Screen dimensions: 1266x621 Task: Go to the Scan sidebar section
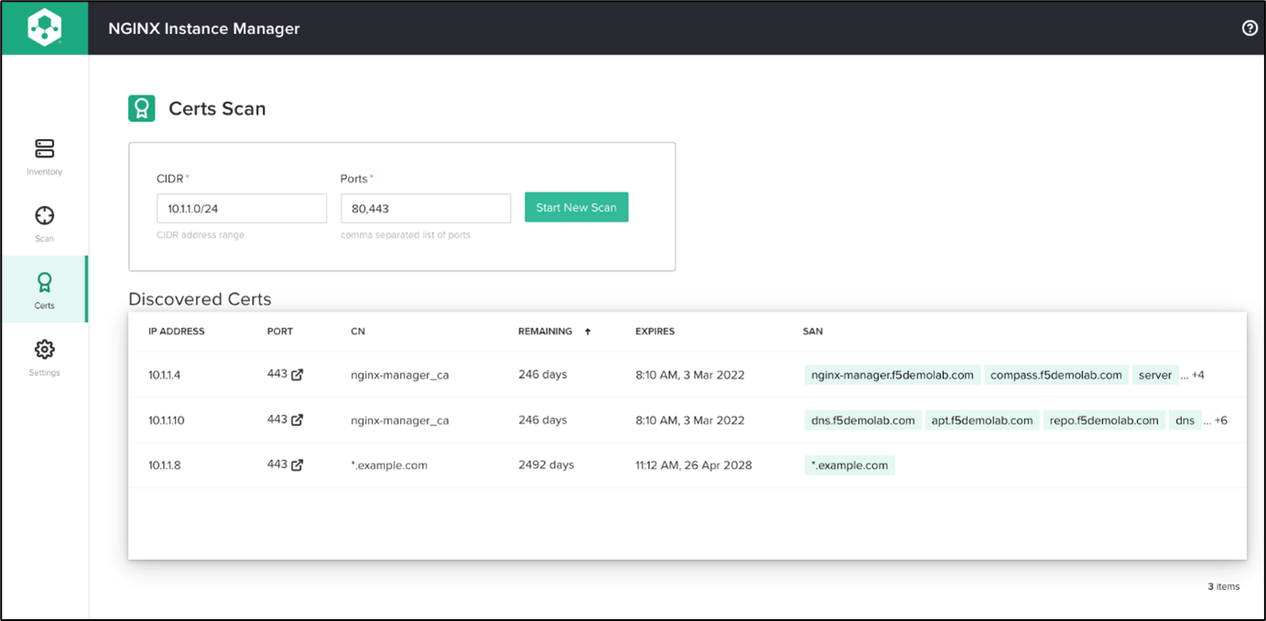(x=44, y=224)
